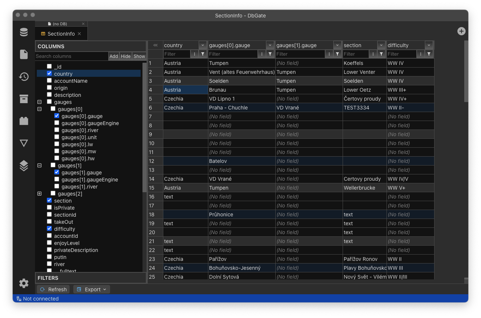Select row number 12 header

[155, 161]
